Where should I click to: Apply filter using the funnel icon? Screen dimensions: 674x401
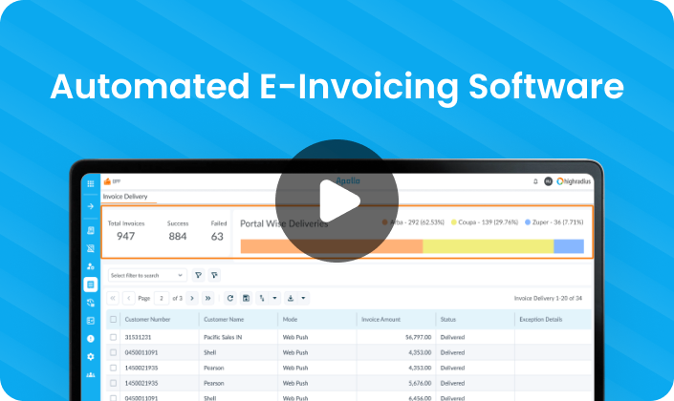pos(199,275)
